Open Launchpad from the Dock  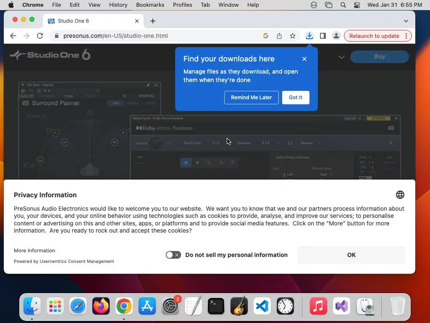point(55,306)
